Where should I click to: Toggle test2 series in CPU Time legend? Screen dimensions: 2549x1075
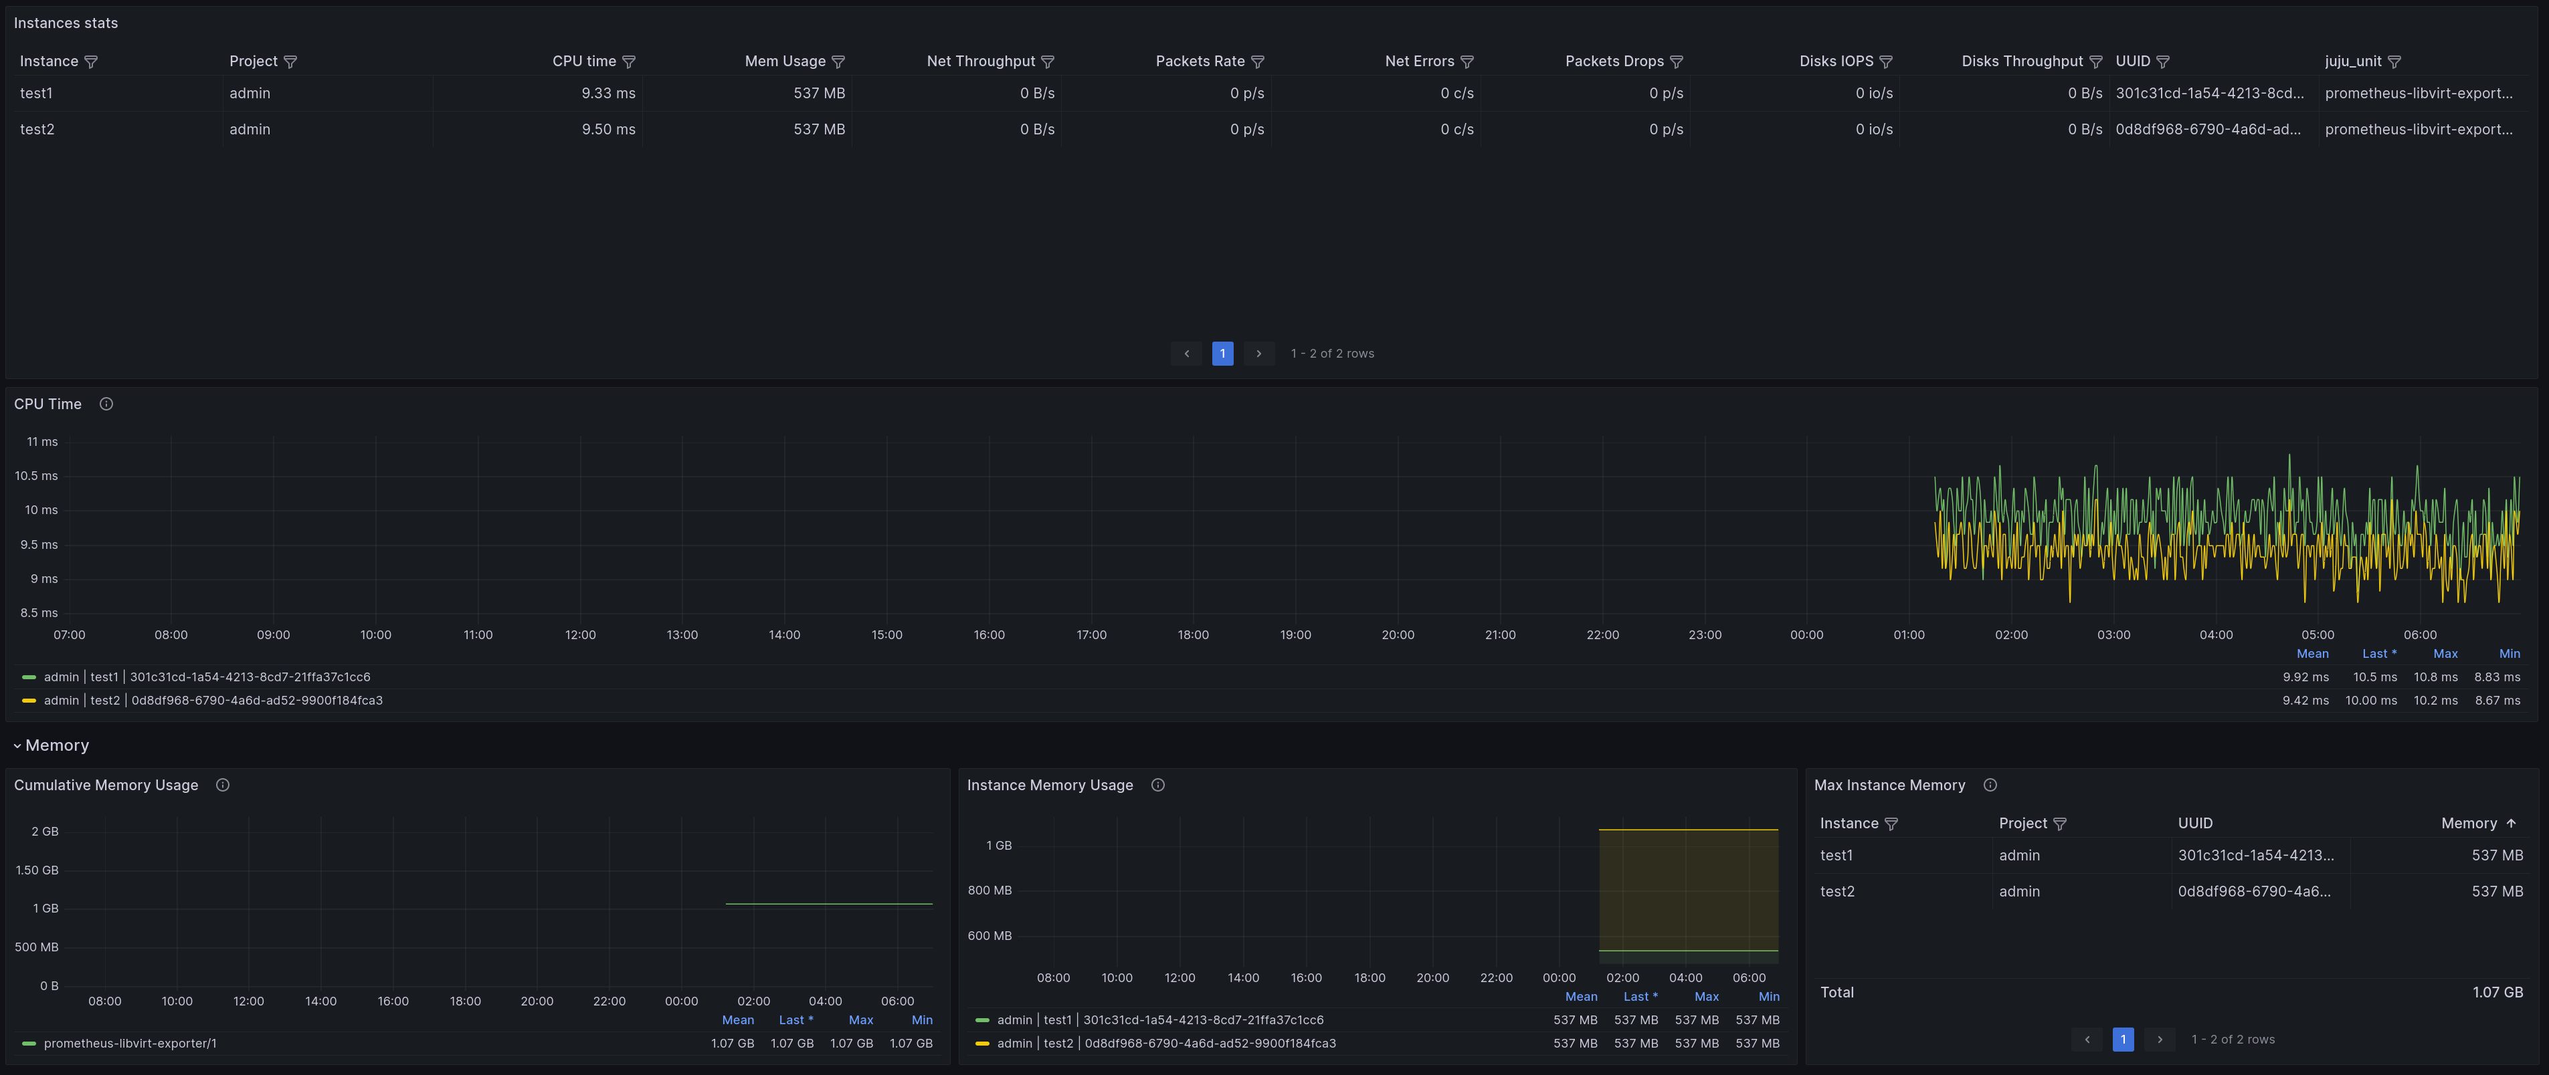[x=213, y=700]
